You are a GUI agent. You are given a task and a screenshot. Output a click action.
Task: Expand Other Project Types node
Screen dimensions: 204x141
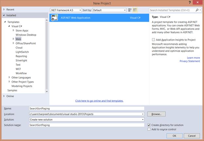click(x=9, y=82)
